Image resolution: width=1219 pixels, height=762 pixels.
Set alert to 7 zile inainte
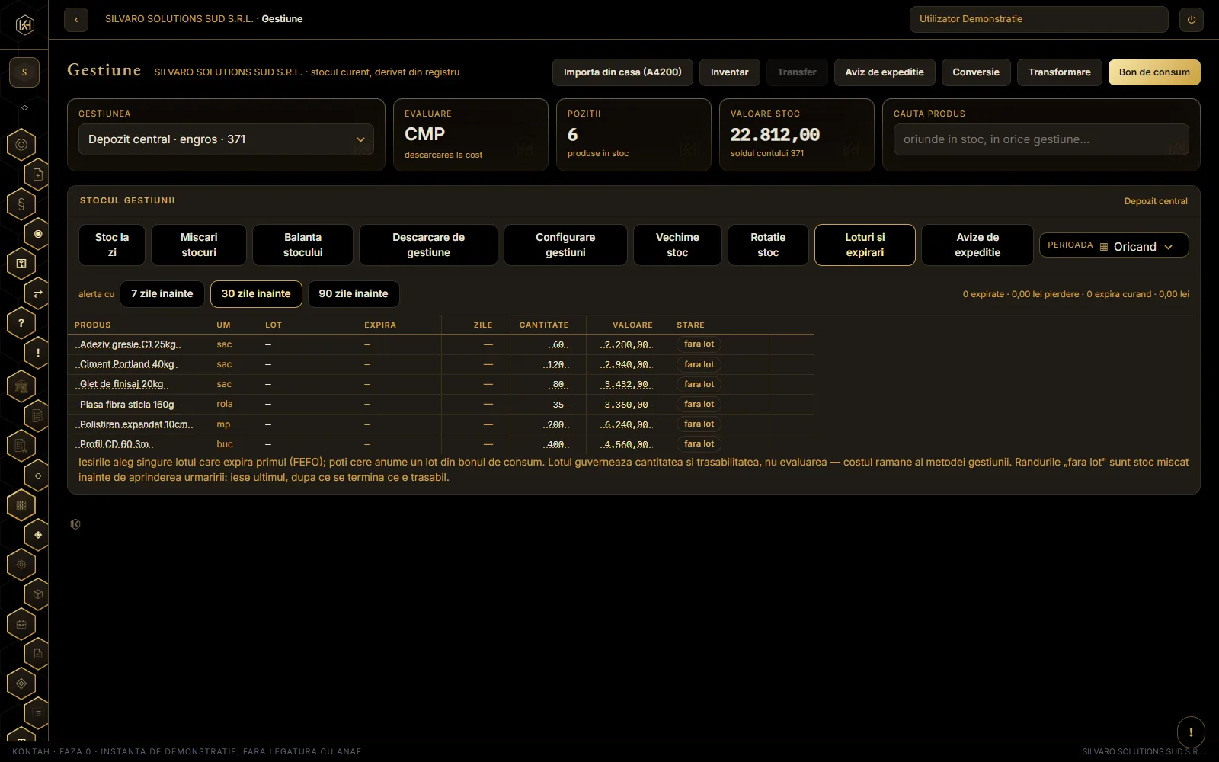tap(162, 294)
